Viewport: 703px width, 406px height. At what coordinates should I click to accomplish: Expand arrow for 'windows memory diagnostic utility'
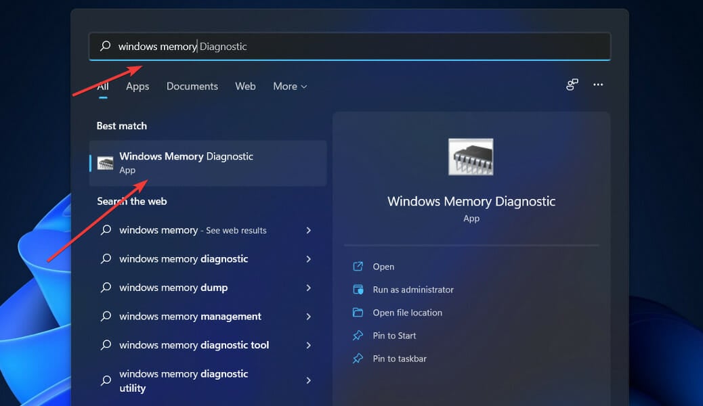[308, 380]
